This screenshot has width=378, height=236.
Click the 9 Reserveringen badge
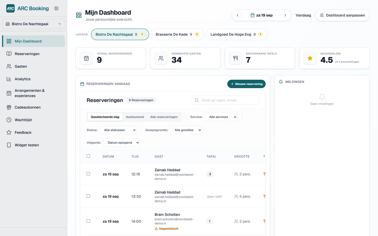point(141,100)
